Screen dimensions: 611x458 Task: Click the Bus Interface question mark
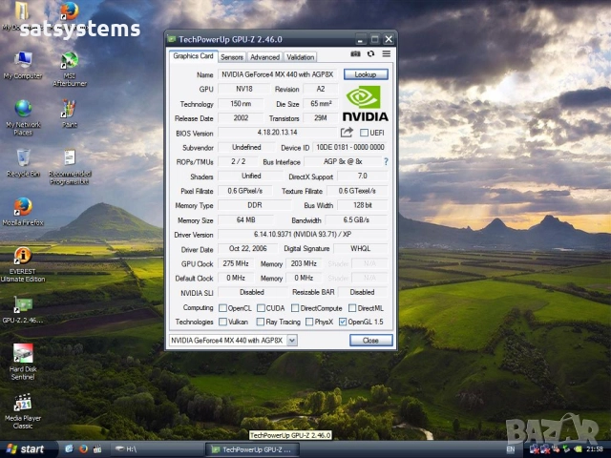(x=386, y=161)
